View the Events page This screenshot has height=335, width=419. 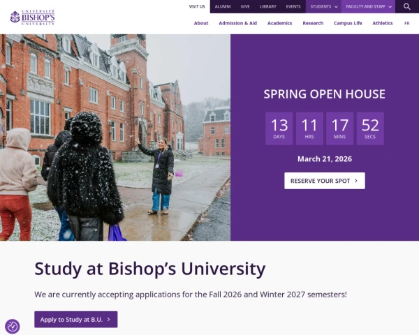click(293, 6)
